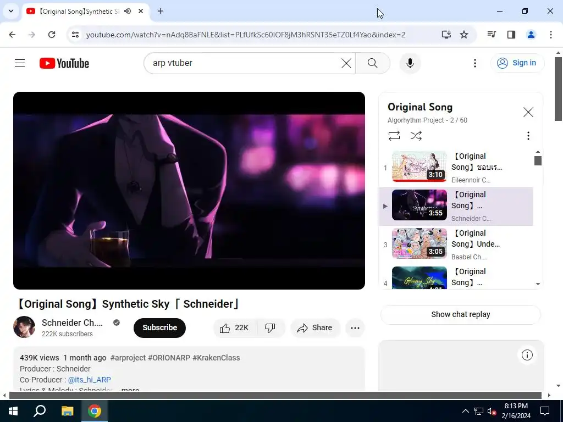Go to the YouTube home logo

tap(64, 63)
